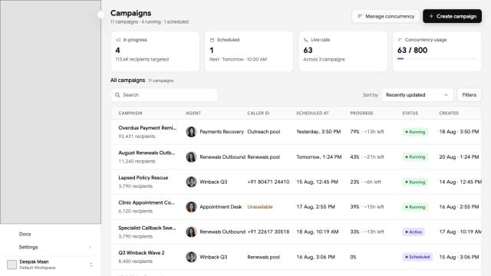Image resolution: width=491 pixels, height=276 pixels.
Task: Click the Payments Recovery agent avatar
Action: [191, 132]
